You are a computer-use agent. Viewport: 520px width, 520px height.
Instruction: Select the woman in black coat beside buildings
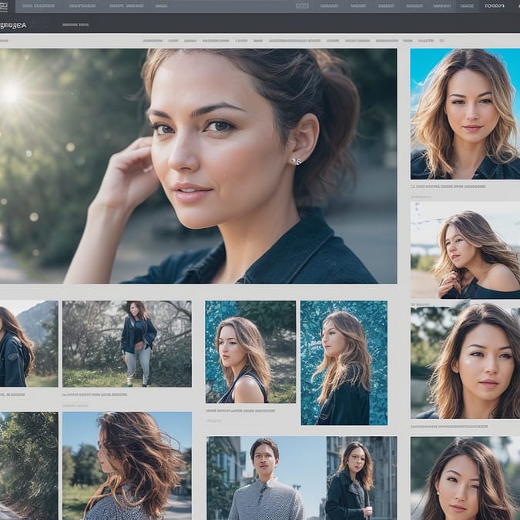[361, 478]
